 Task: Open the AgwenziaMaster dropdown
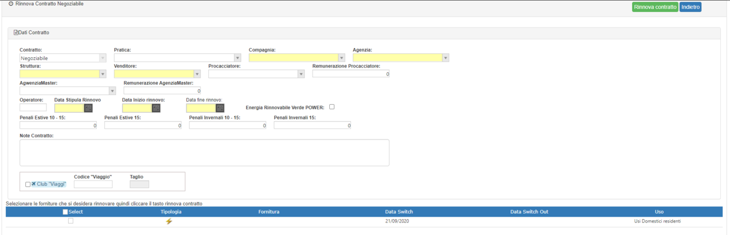[x=68, y=90]
